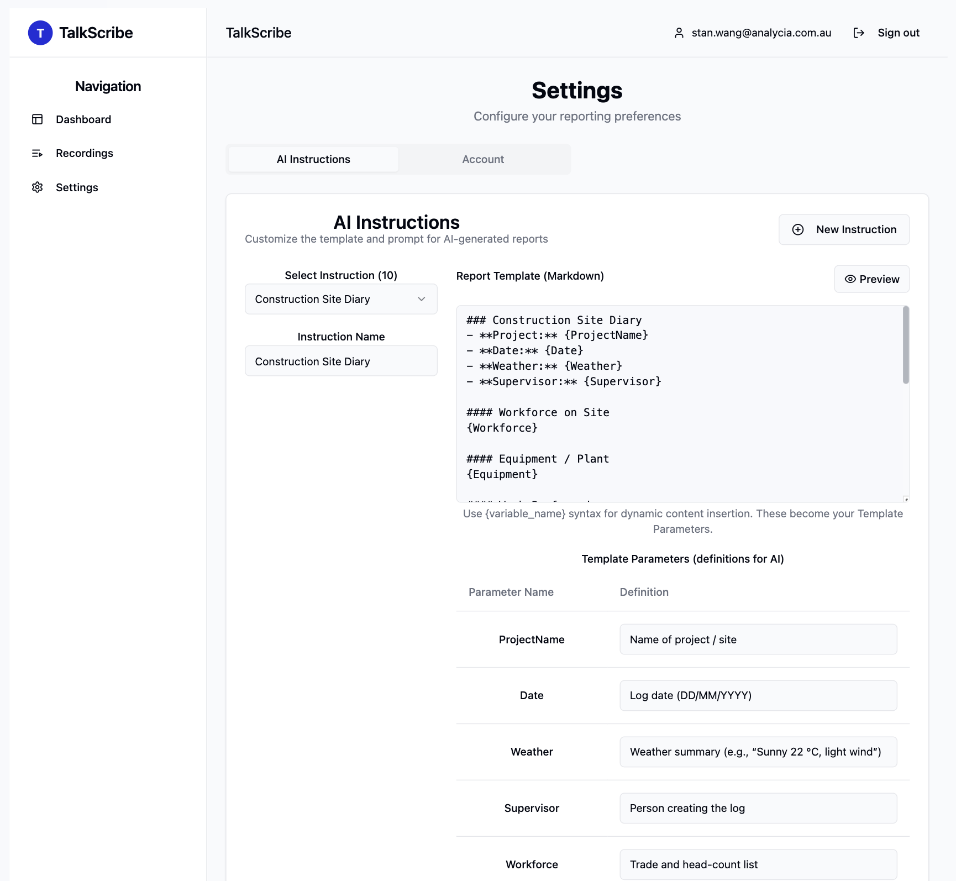Click the user profile icon beside email
This screenshot has width=956, height=881.
679,33
